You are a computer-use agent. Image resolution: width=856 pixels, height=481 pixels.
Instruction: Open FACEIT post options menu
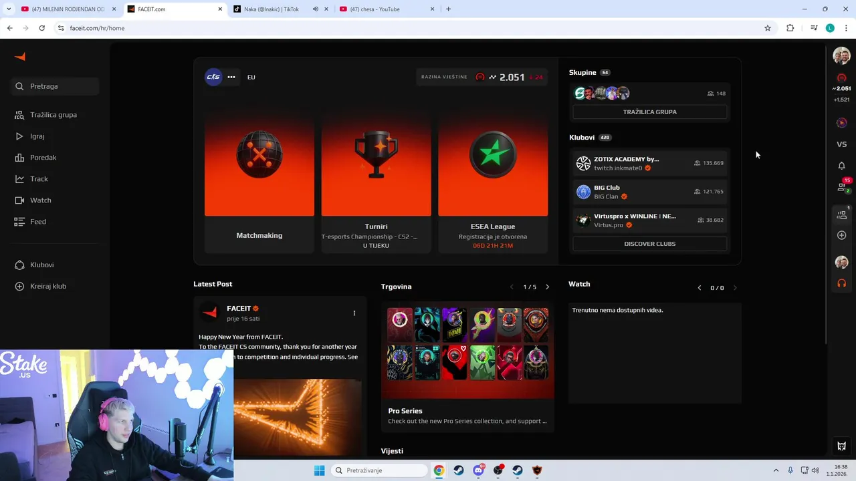pos(354,313)
